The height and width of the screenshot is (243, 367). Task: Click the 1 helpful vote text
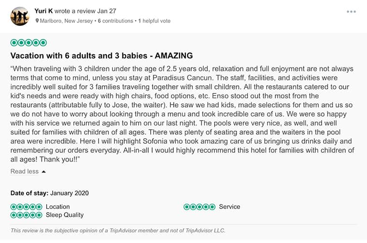[x=155, y=21]
